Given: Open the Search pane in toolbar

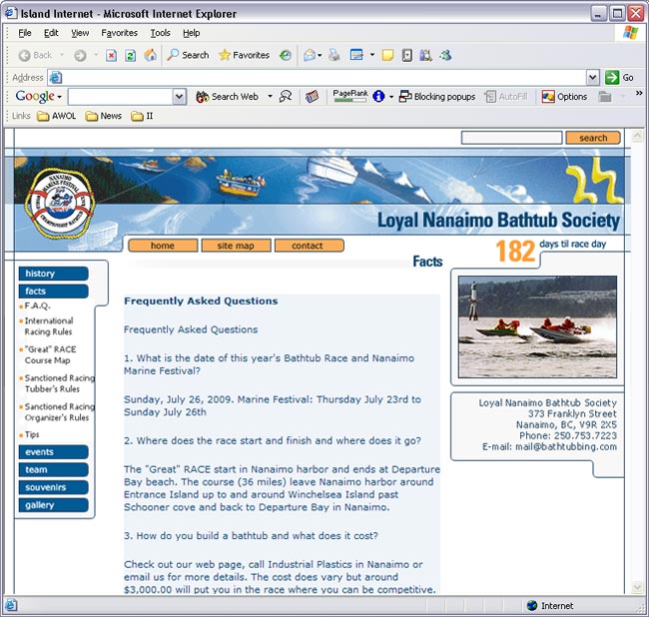Looking at the screenshot, I should 188,55.
